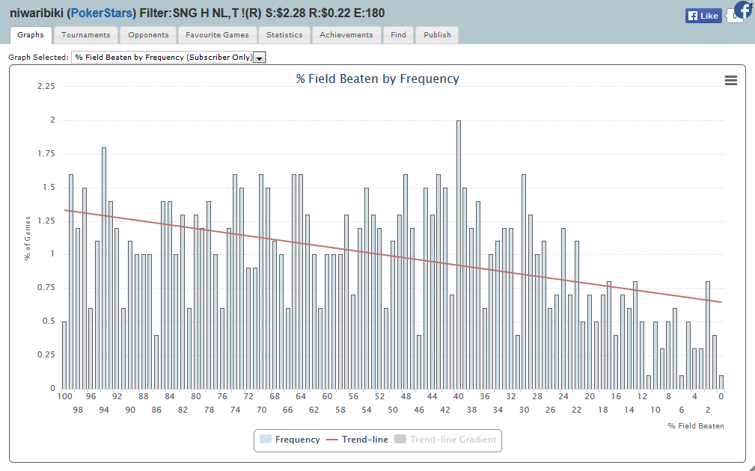Click the Facebook like count bubble
The width and height of the screenshot is (755, 471).
(736, 16)
